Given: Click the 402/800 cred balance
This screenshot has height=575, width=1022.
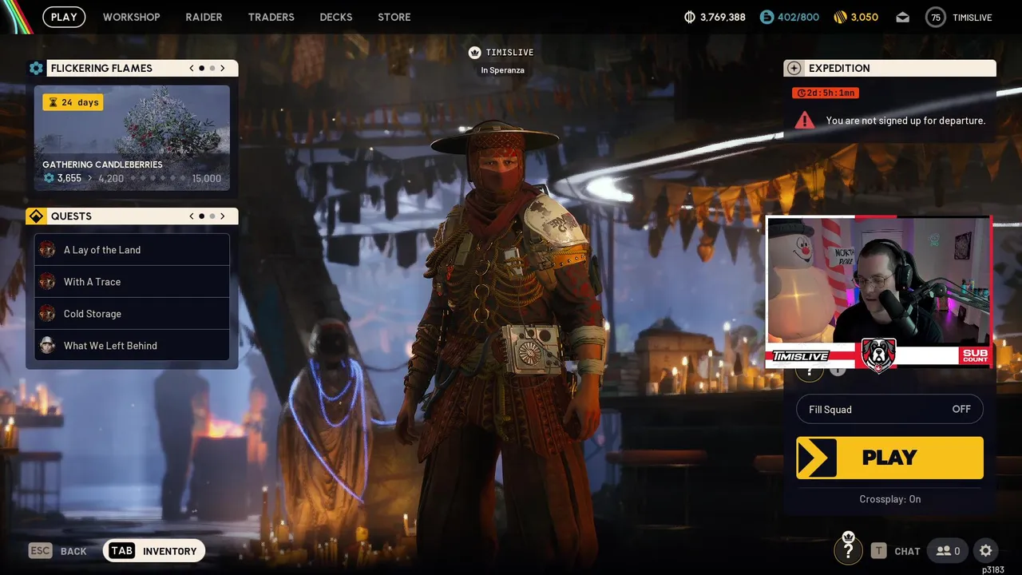Looking at the screenshot, I should coord(798,17).
